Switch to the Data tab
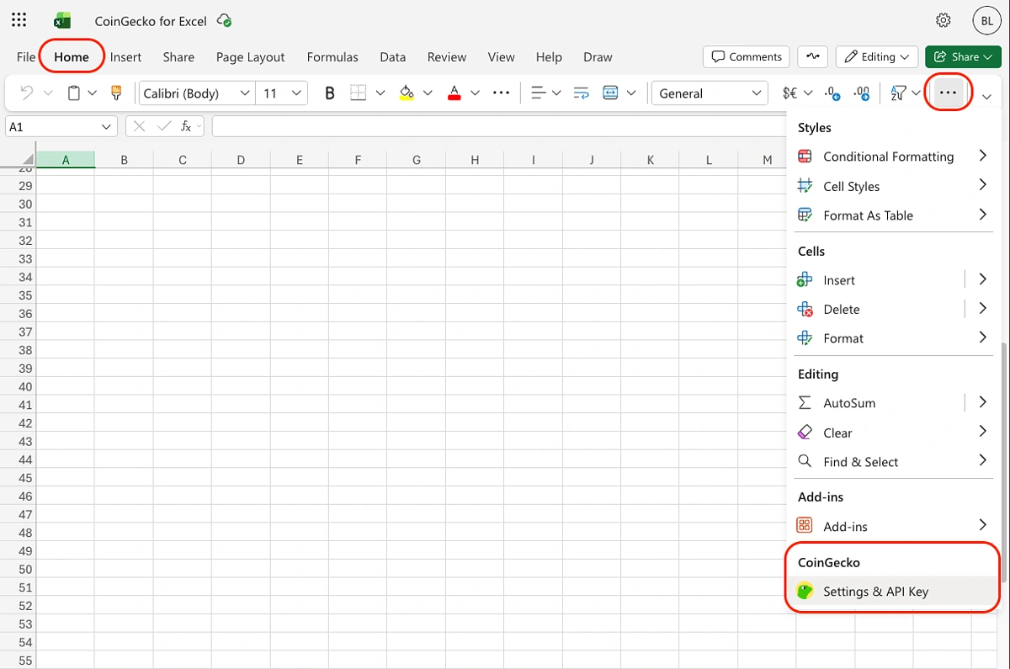1010x669 pixels. coord(392,56)
